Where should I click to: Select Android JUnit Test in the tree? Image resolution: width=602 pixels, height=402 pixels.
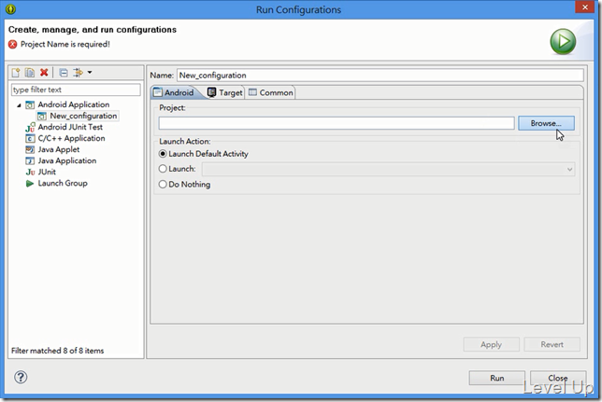(x=70, y=127)
